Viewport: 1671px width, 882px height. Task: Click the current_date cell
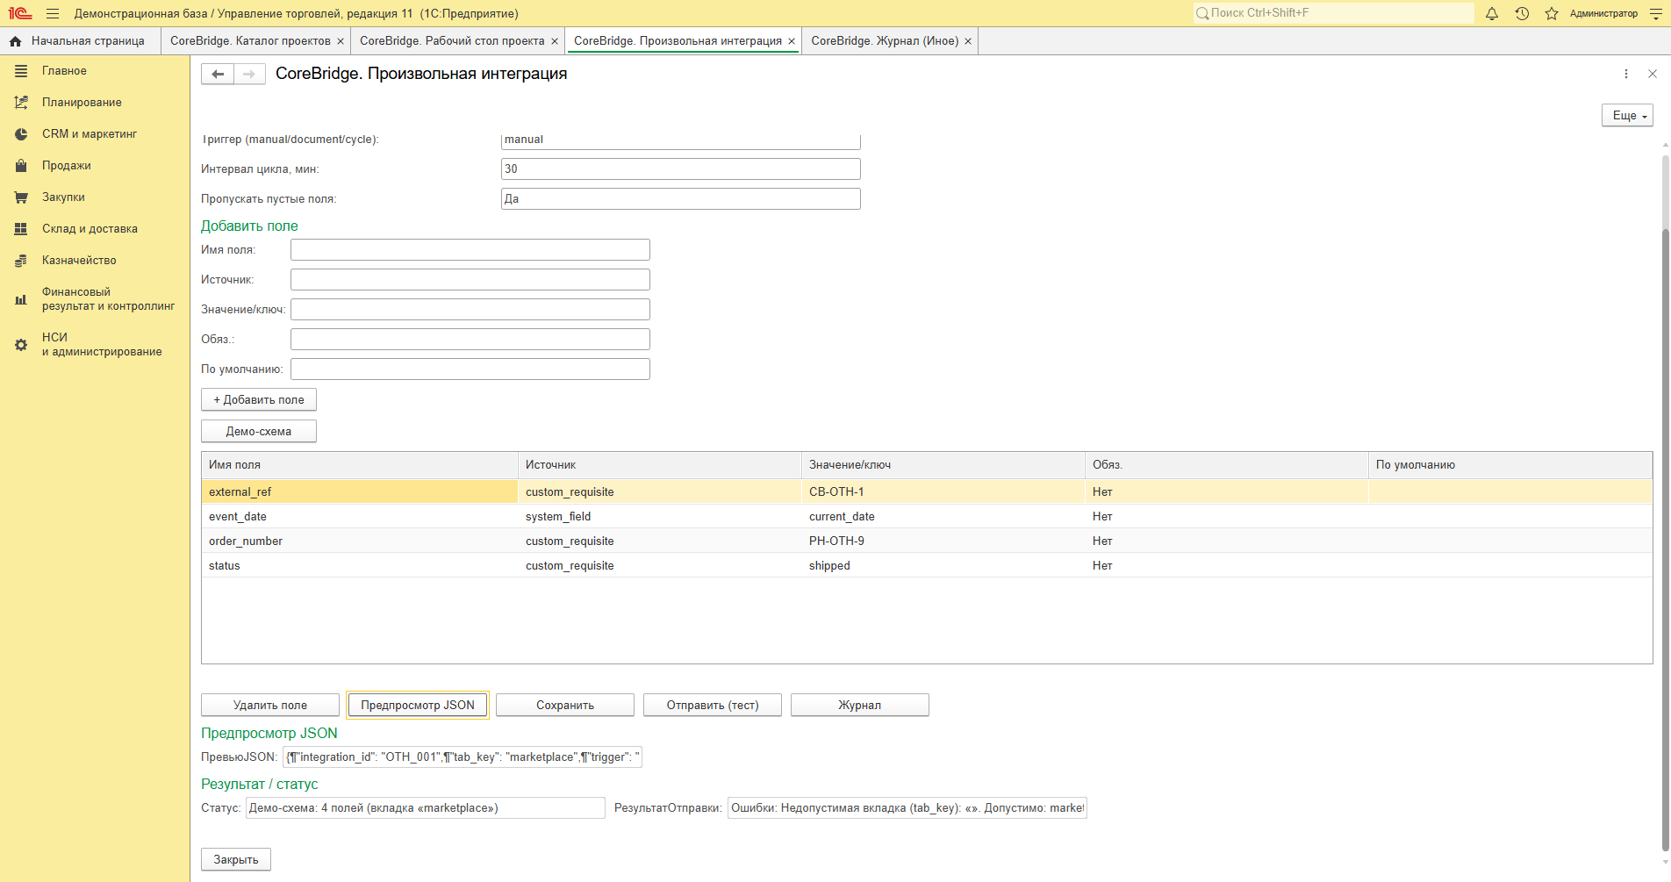(943, 517)
